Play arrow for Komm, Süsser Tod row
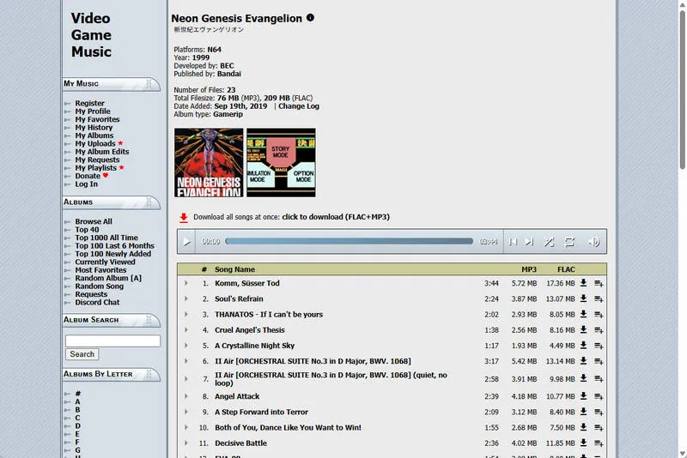 (186, 283)
